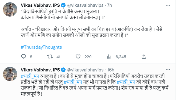Open the 16h timestamp link
This screenshot has height=100, width=182.
pyautogui.click(x=110, y=70)
